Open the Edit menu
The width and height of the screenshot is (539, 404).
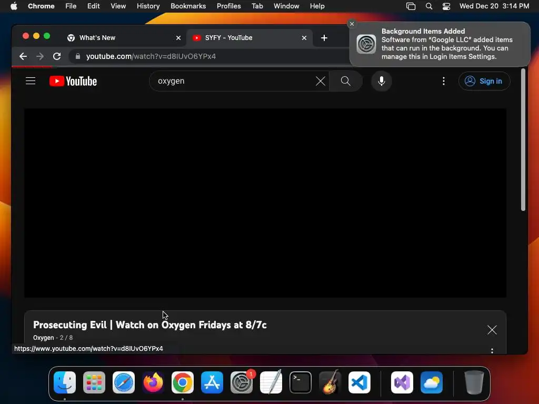tap(94, 6)
